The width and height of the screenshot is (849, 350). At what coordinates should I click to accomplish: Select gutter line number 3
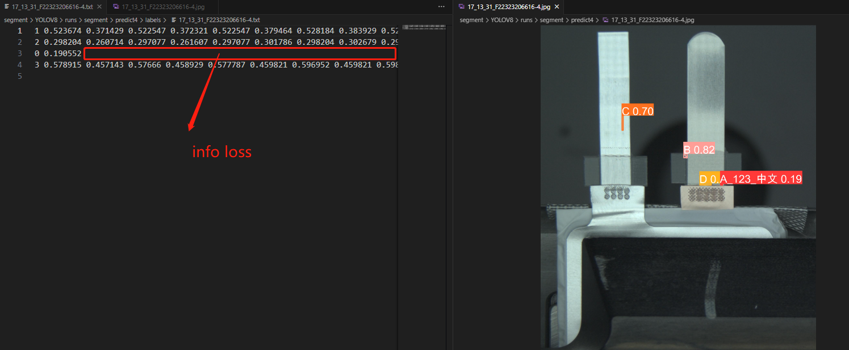coord(20,53)
